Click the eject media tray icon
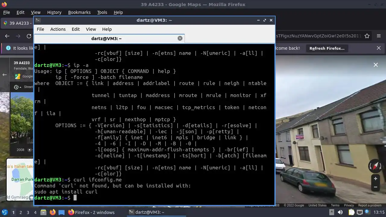The width and height of the screenshot is (386, 217). (x=332, y=212)
